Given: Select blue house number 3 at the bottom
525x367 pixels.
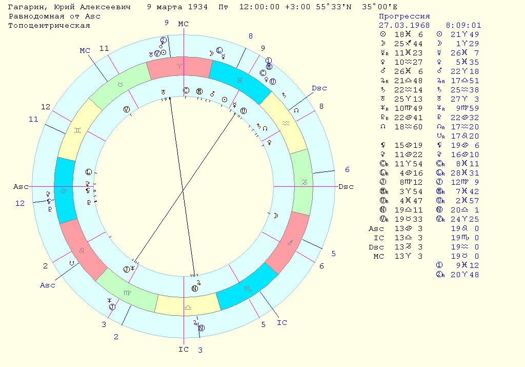Looking at the screenshot, I should [x=200, y=350].
